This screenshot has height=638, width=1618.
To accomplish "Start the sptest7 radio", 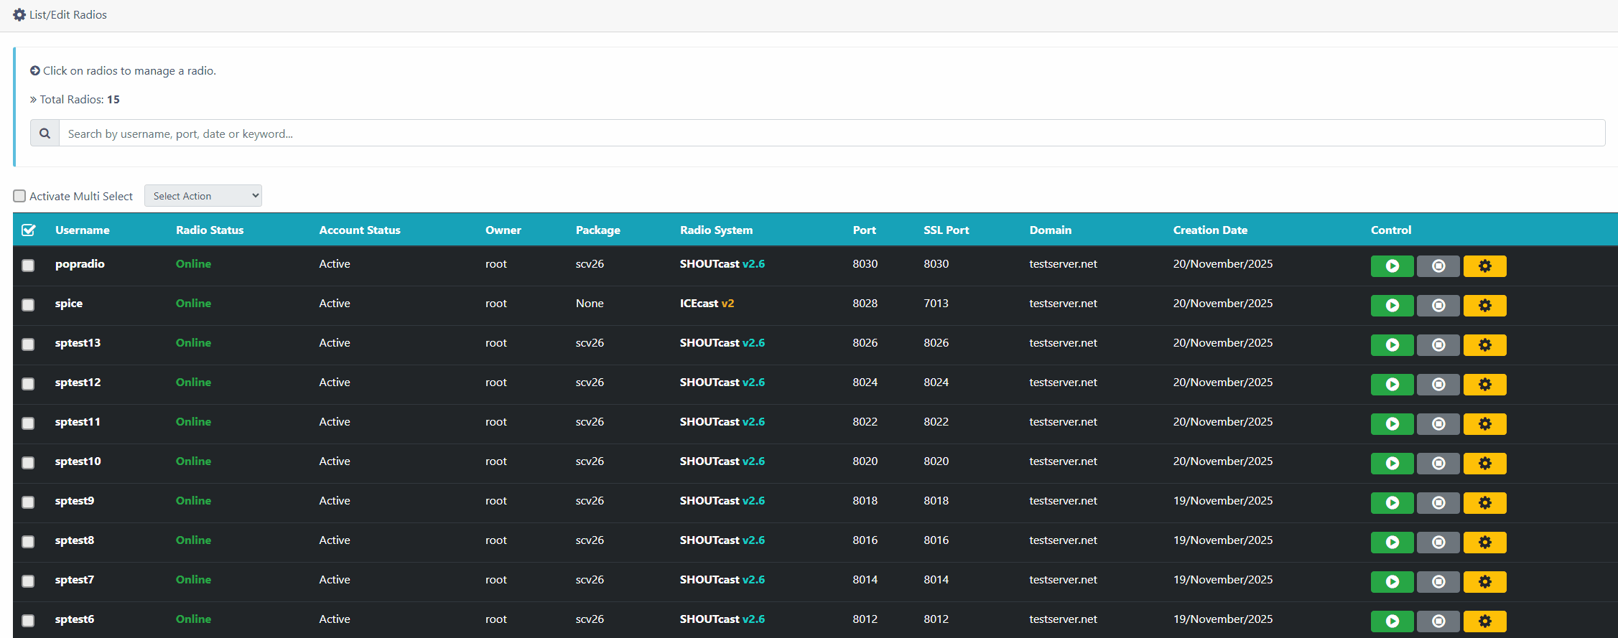I will tap(1392, 582).
